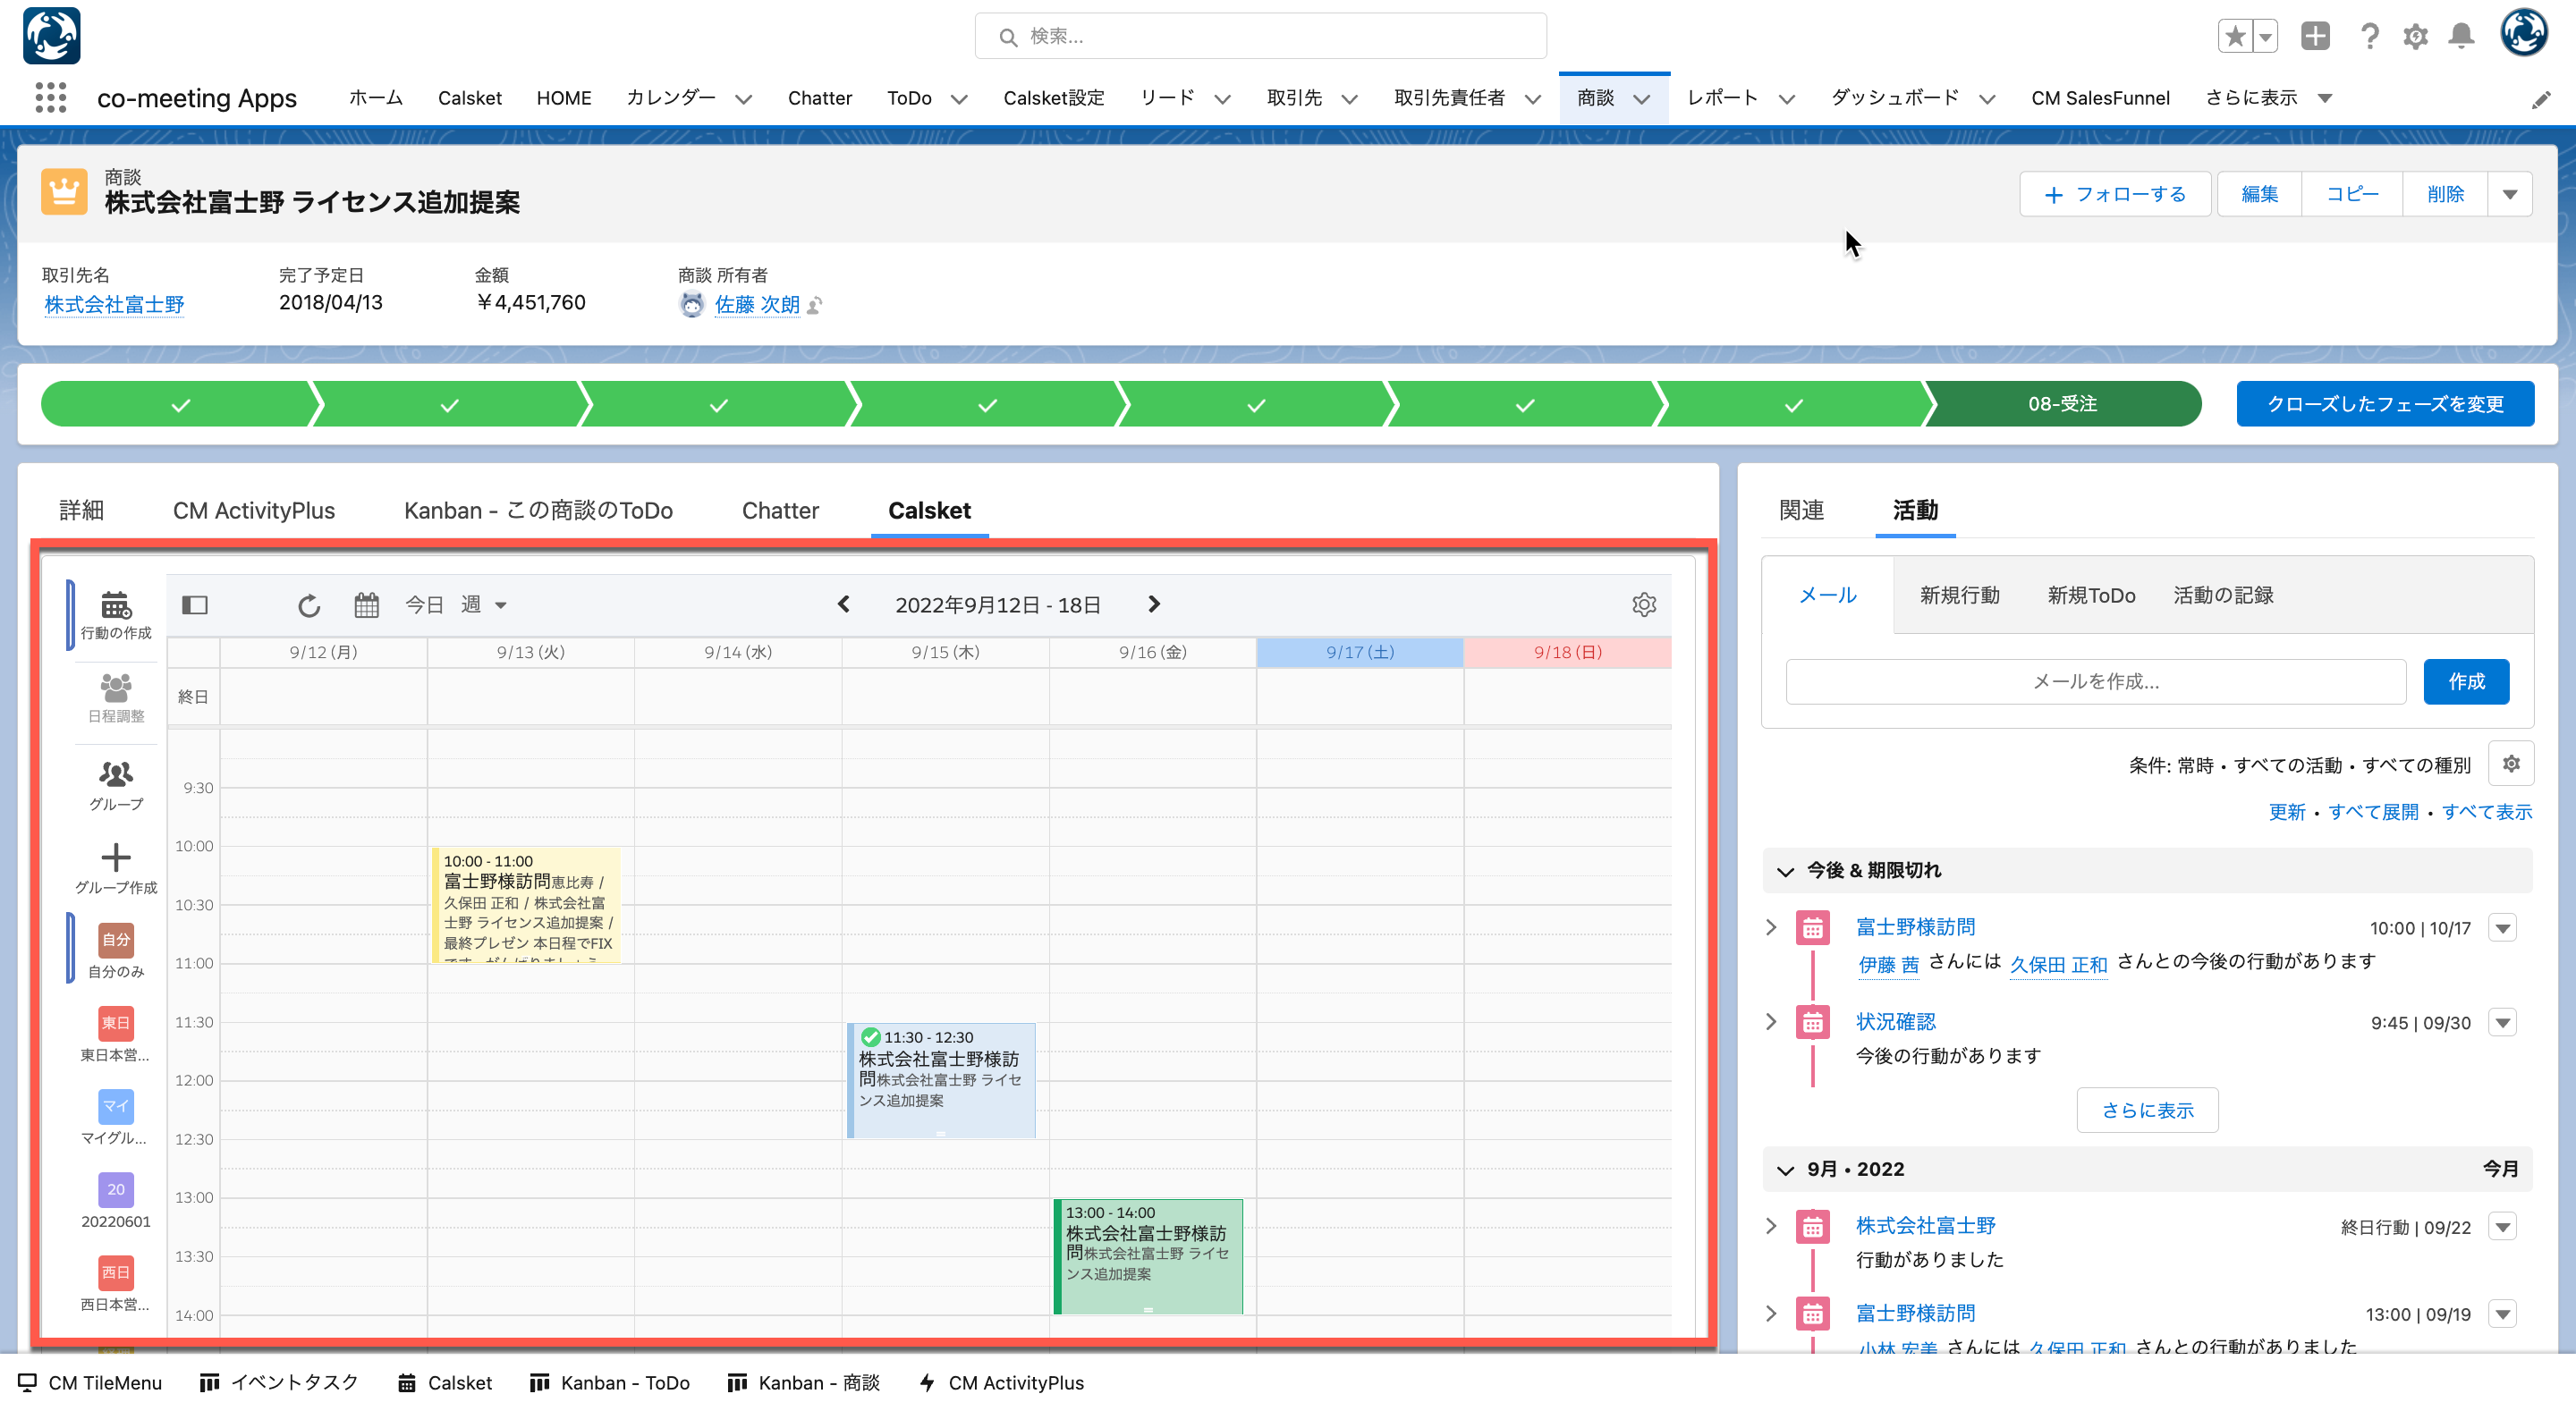Open activity filter settings gear
Viewport: 2576px width, 1411px height.
2510,764
